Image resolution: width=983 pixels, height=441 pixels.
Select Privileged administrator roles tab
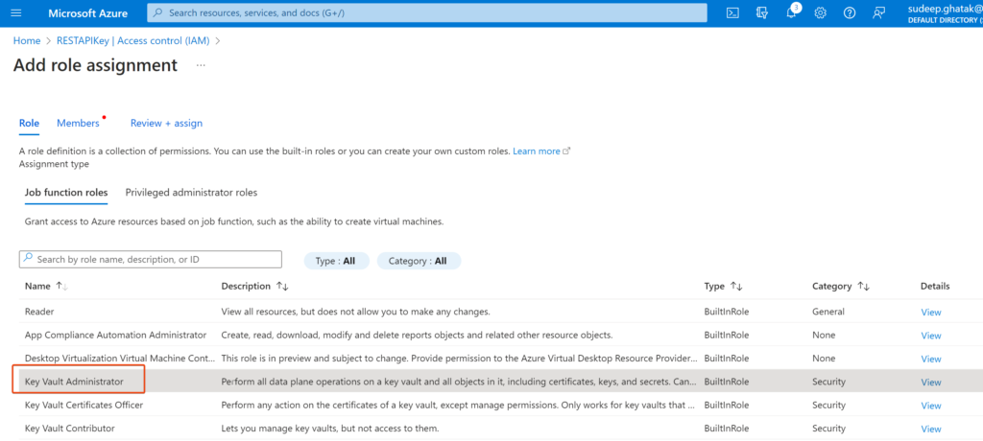click(191, 193)
